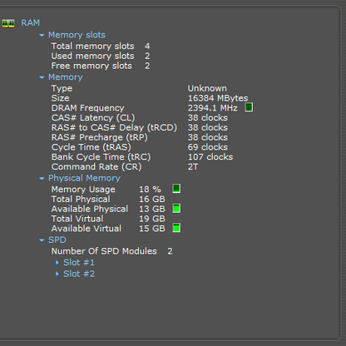Open the RAM heading link
This screenshot has height=346, width=346.
30,22
